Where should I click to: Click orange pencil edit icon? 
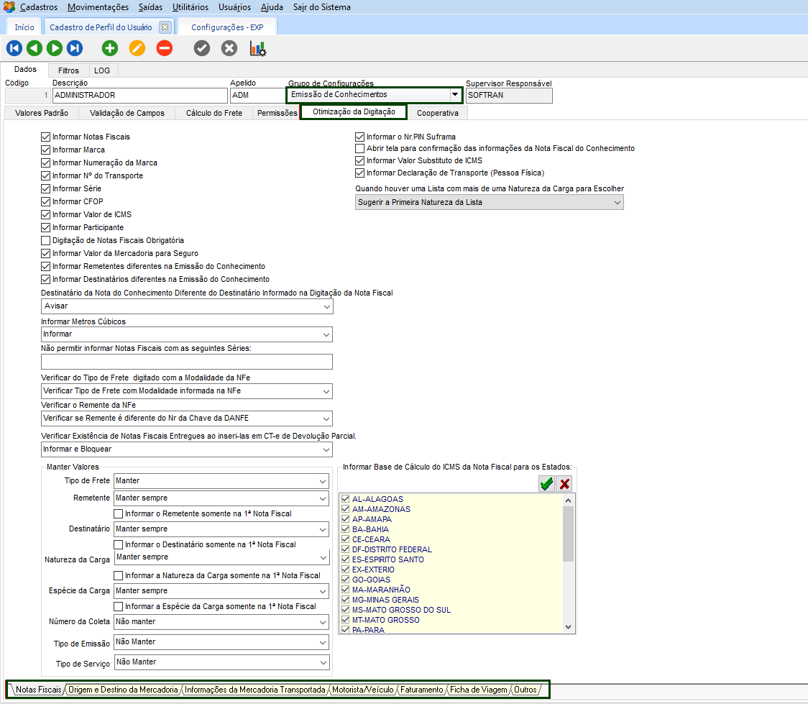(x=137, y=48)
